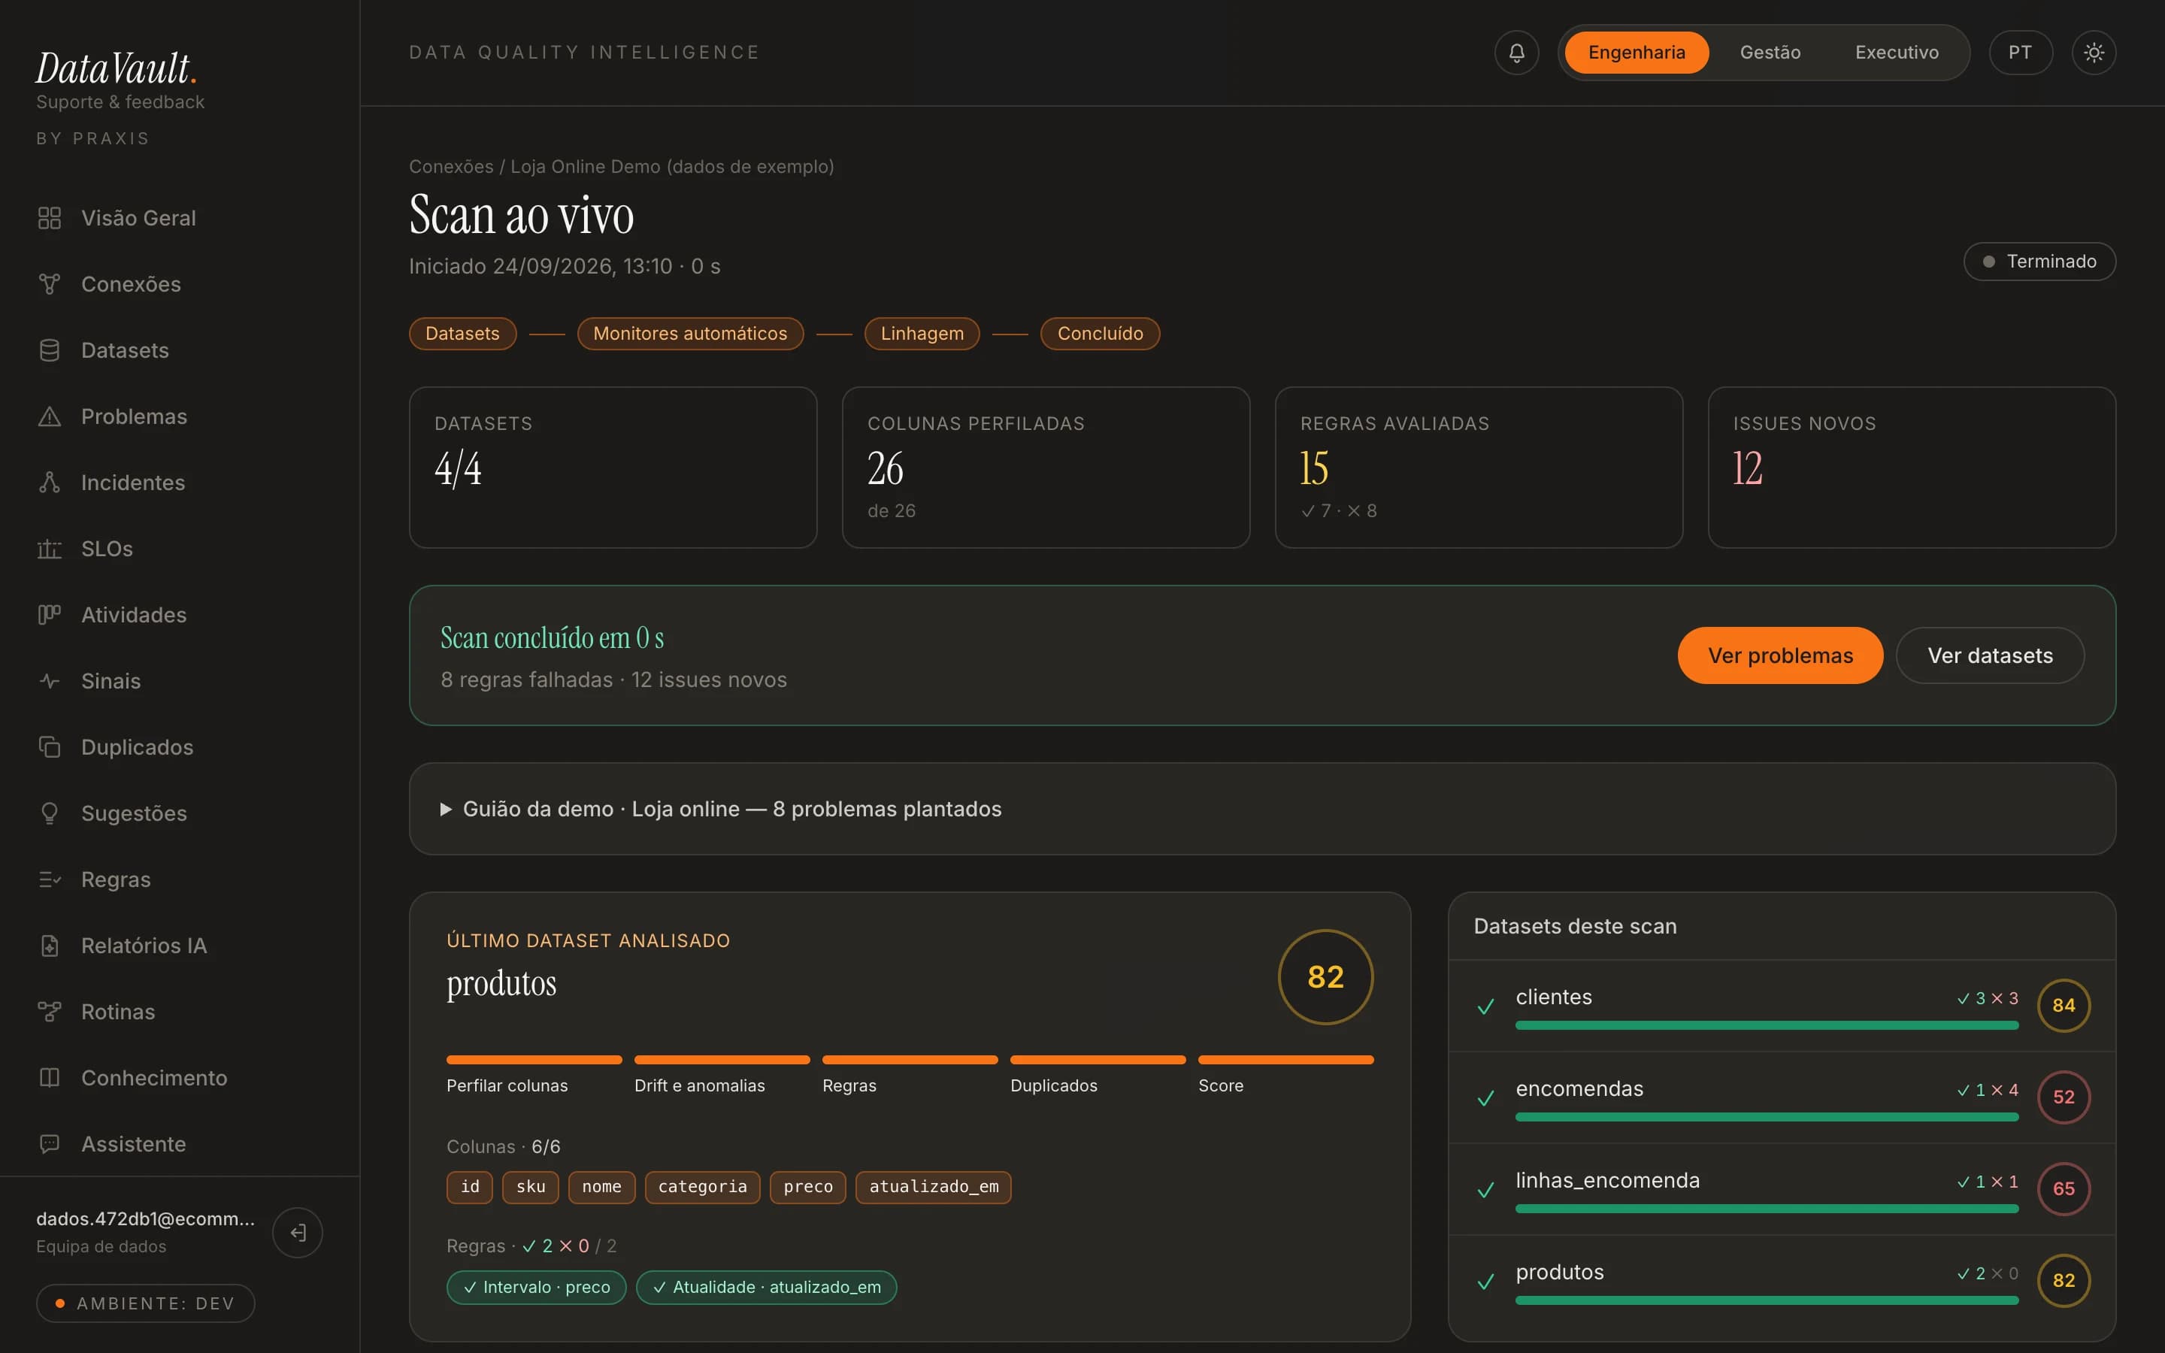Click the Sugestões lightbulb icon

pyautogui.click(x=49, y=813)
